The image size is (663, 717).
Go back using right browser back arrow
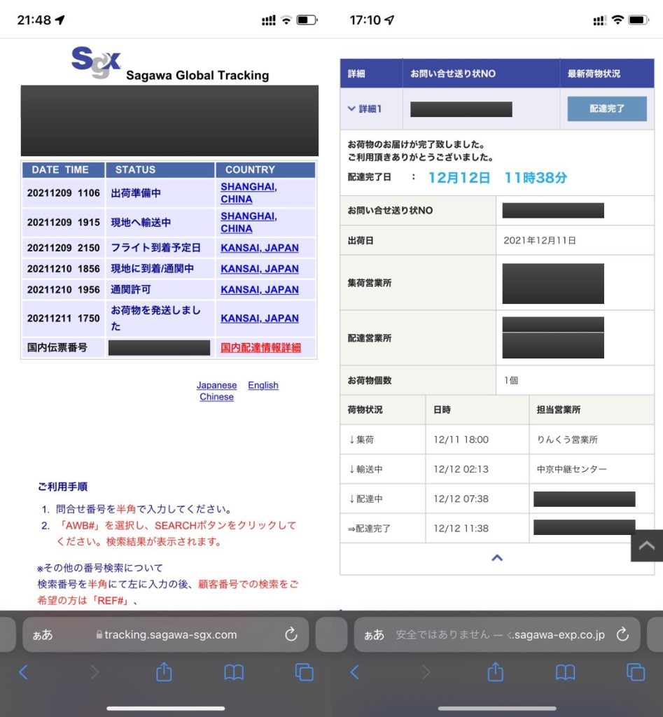355,672
